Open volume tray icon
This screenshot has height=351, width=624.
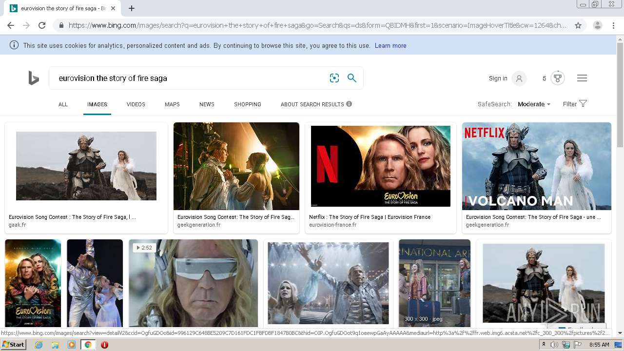coord(554,345)
